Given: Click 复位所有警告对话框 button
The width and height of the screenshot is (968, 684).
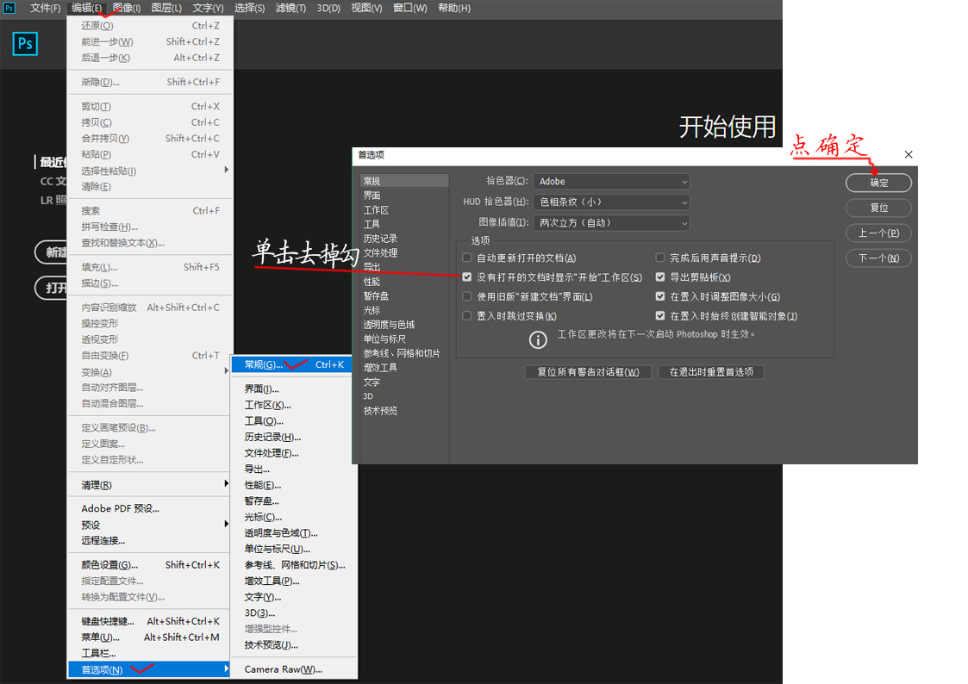Looking at the screenshot, I should point(589,372).
